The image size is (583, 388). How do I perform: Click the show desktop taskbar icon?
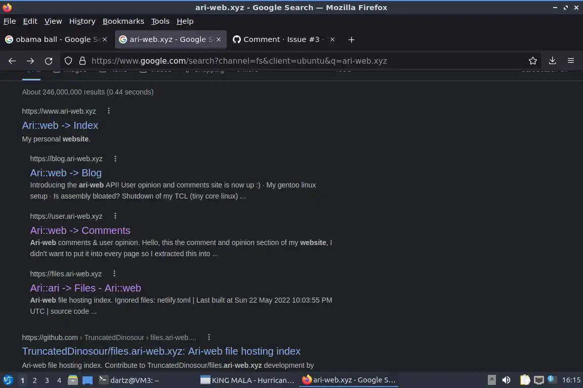coord(88,380)
